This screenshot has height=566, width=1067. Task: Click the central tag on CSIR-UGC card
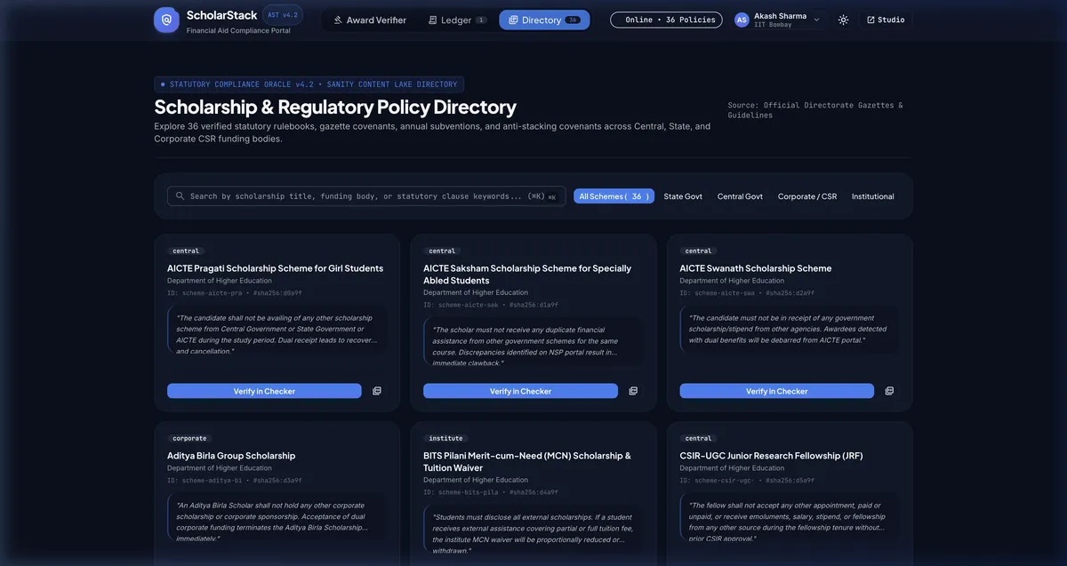point(699,438)
